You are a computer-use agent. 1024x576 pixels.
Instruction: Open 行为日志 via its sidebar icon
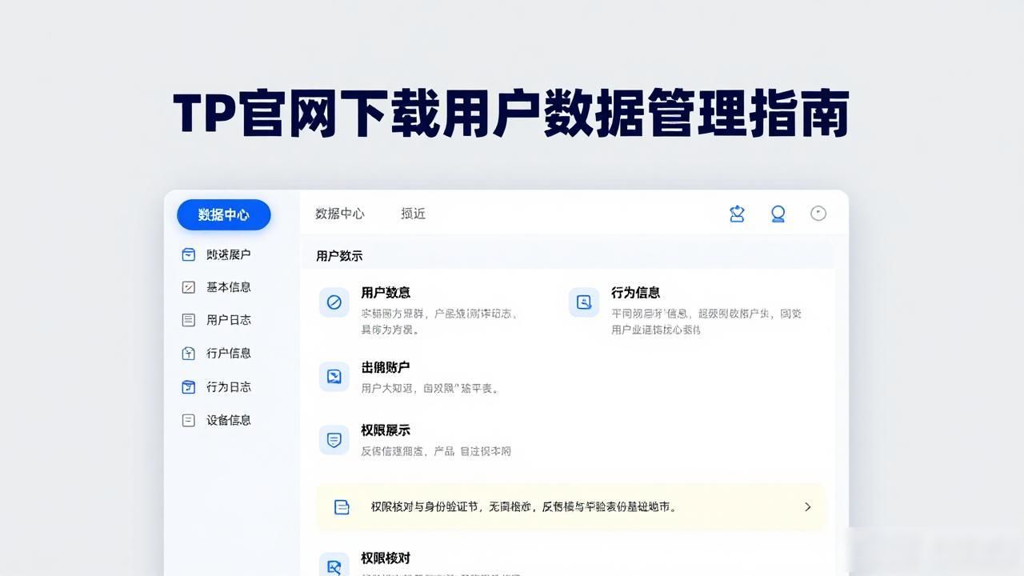coord(189,387)
